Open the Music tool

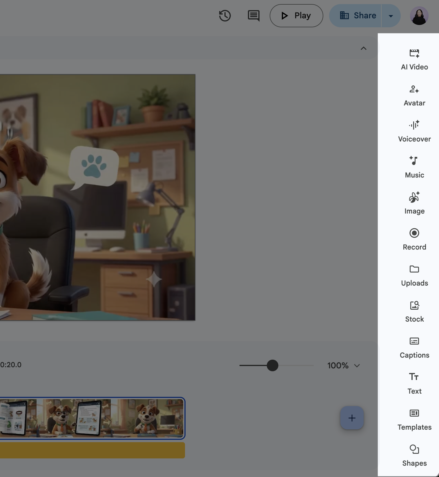pyautogui.click(x=414, y=168)
